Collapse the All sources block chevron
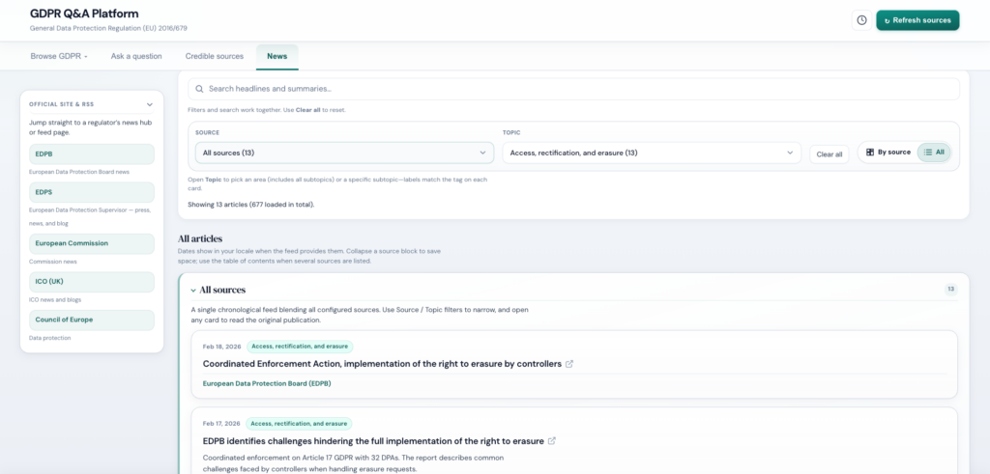 tap(193, 290)
